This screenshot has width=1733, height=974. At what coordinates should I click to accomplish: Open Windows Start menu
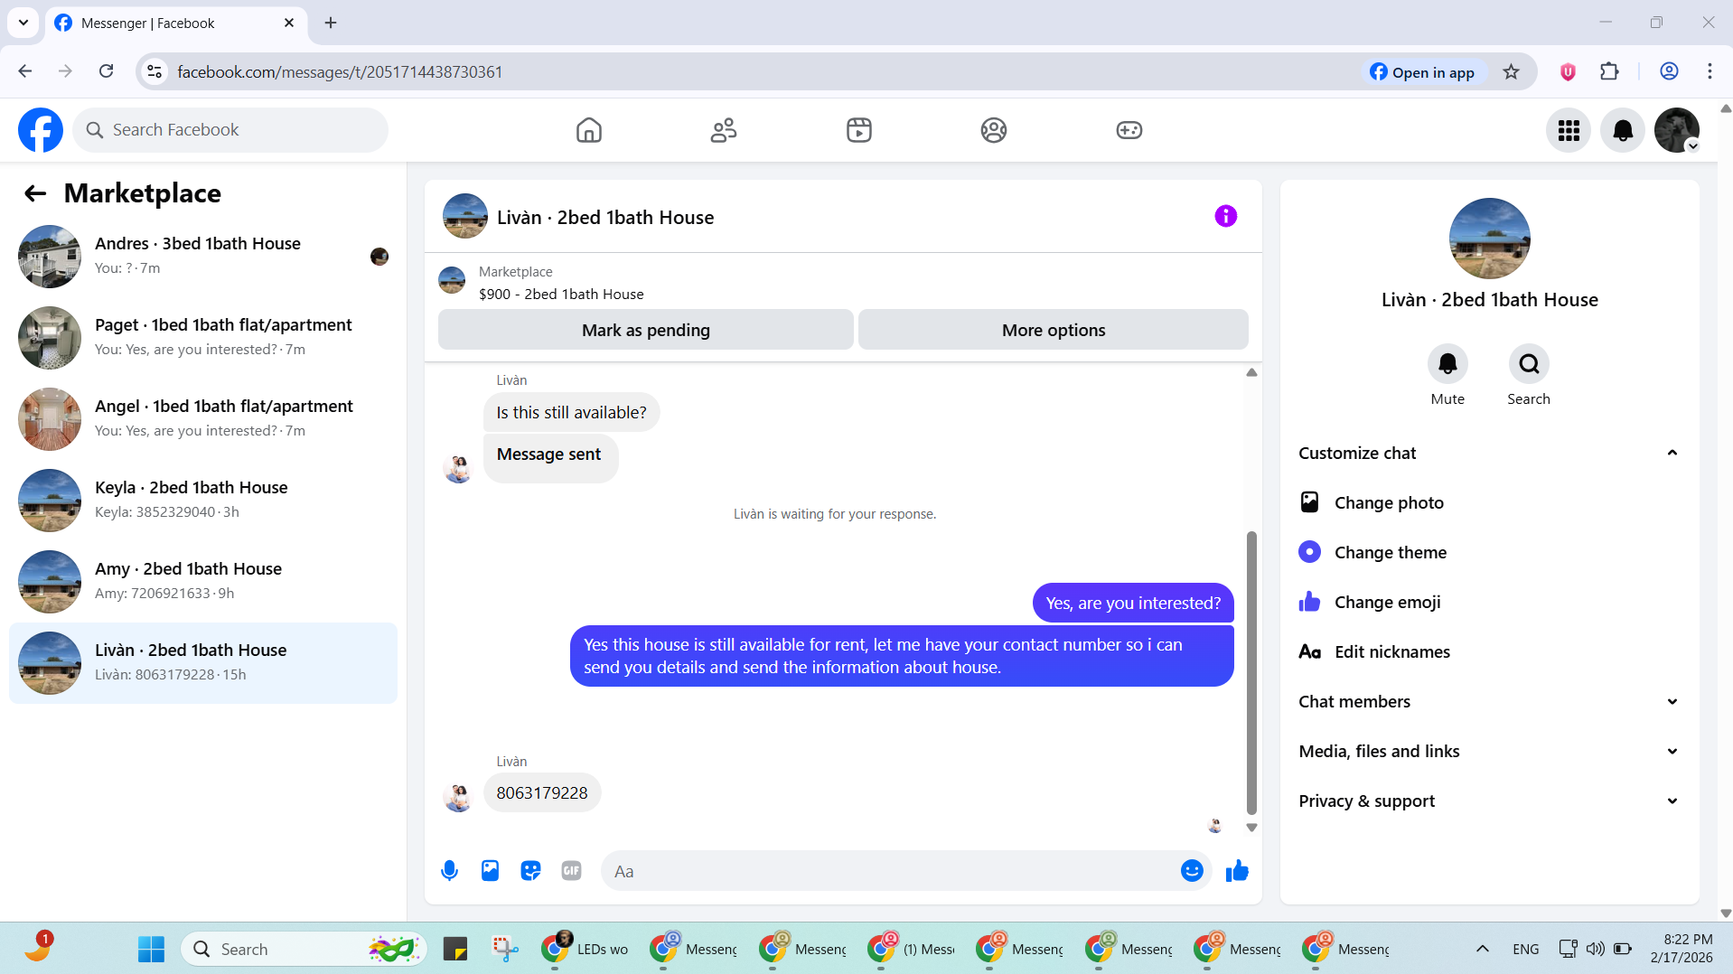click(x=151, y=949)
